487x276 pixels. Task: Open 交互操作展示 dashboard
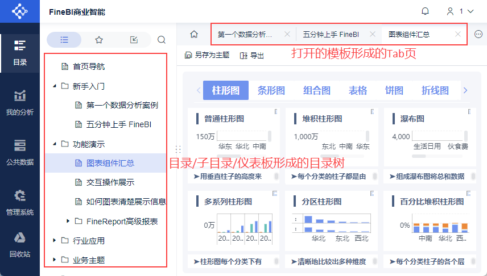[106, 182]
